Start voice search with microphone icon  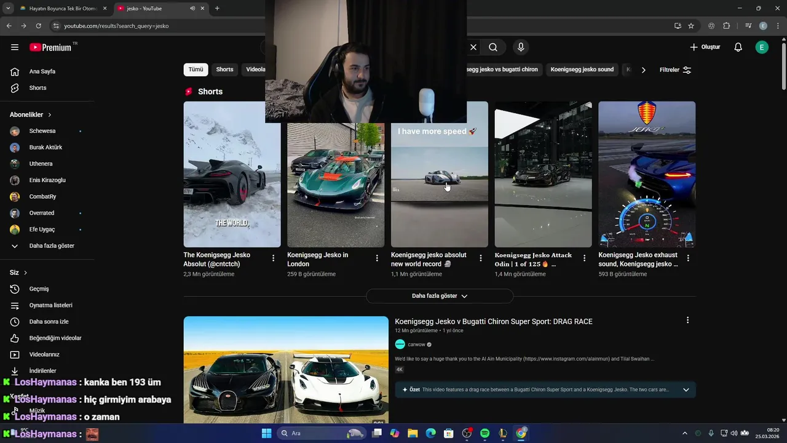521,47
